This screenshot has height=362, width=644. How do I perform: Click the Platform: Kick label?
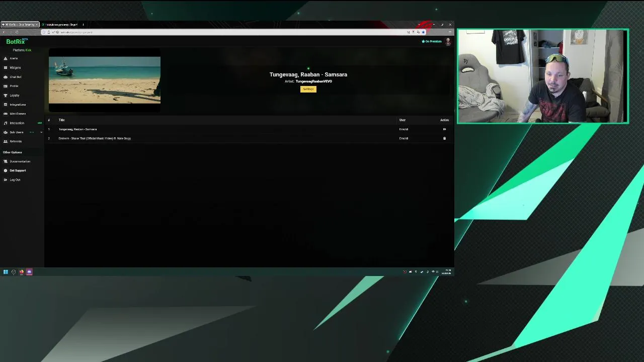(x=22, y=50)
